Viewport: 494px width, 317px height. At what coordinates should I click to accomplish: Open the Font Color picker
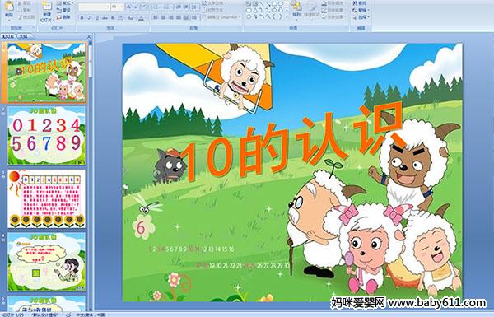(142, 18)
